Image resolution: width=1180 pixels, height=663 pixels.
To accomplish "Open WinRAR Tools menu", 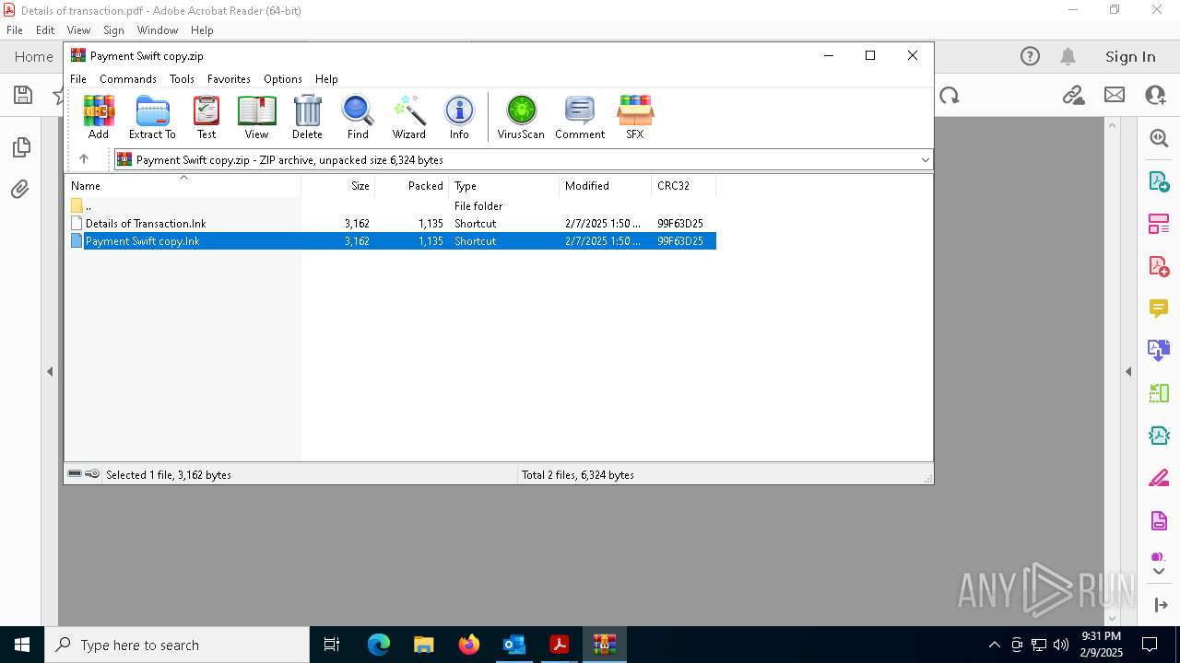I will coord(182,79).
